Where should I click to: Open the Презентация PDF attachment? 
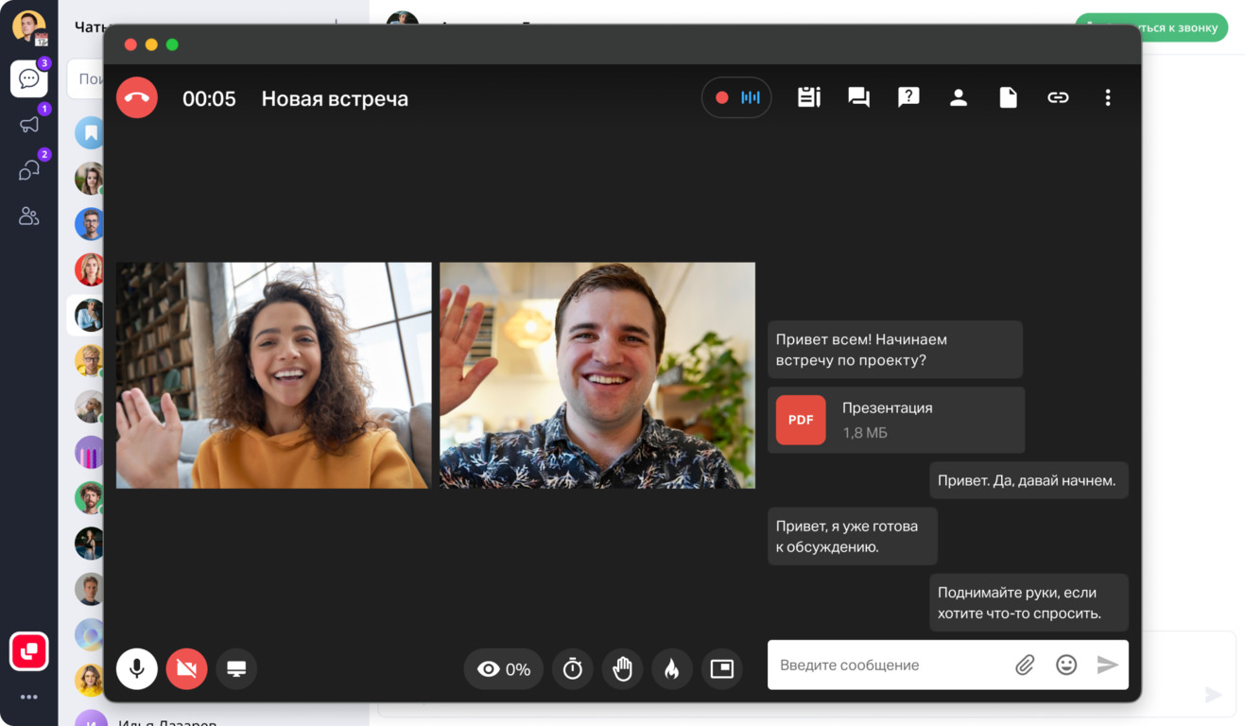click(x=895, y=420)
